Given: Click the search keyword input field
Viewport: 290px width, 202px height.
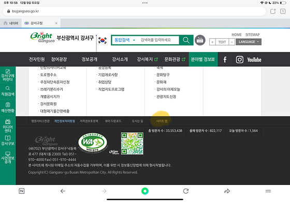Looking at the screenshot, I should click(158, 40).
